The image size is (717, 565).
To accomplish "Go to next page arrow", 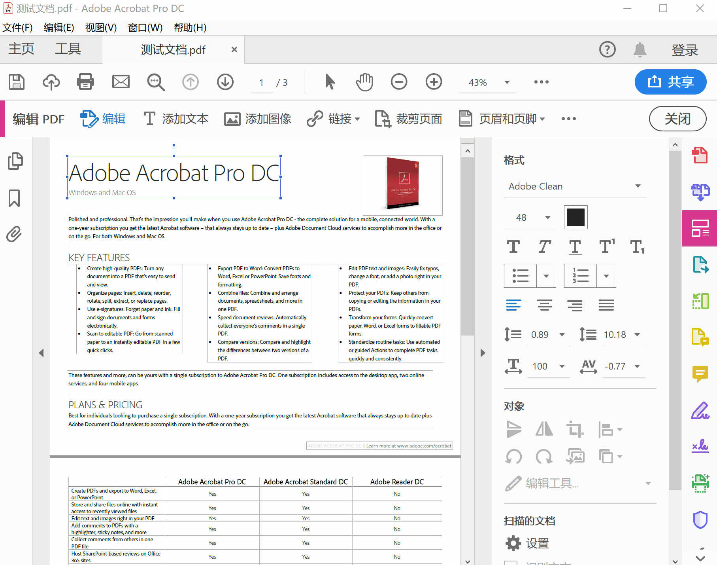I will (225, 82).
